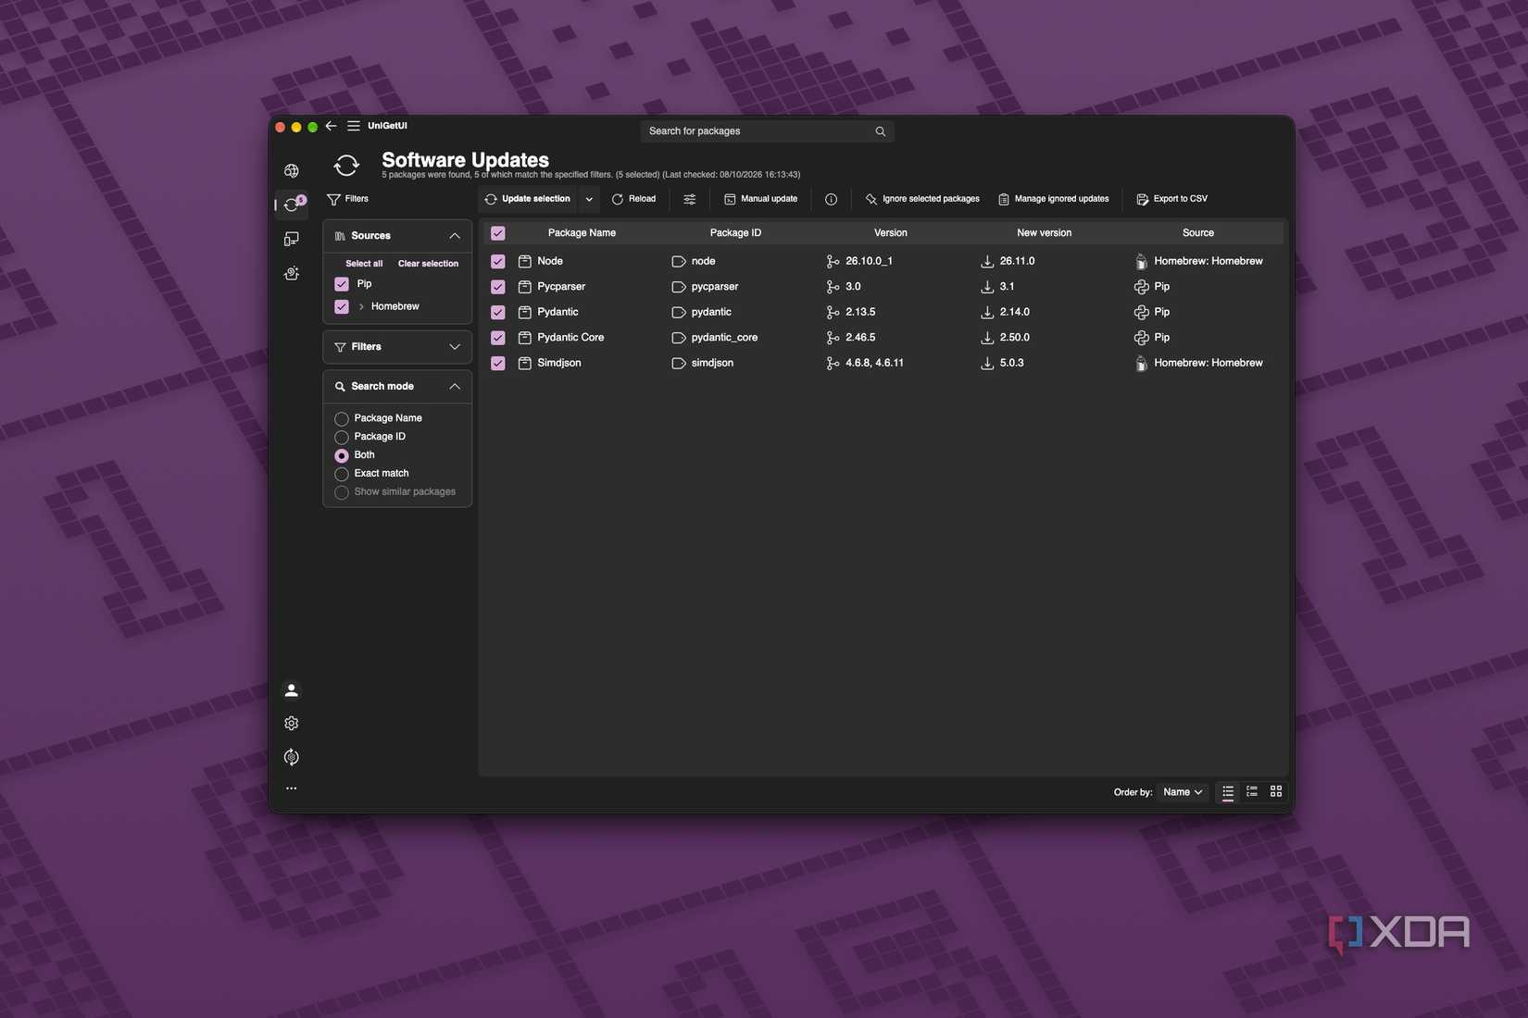Open the Installed Packages sidebar icon
This screenshot has width=1528, height=1018.
292,239
